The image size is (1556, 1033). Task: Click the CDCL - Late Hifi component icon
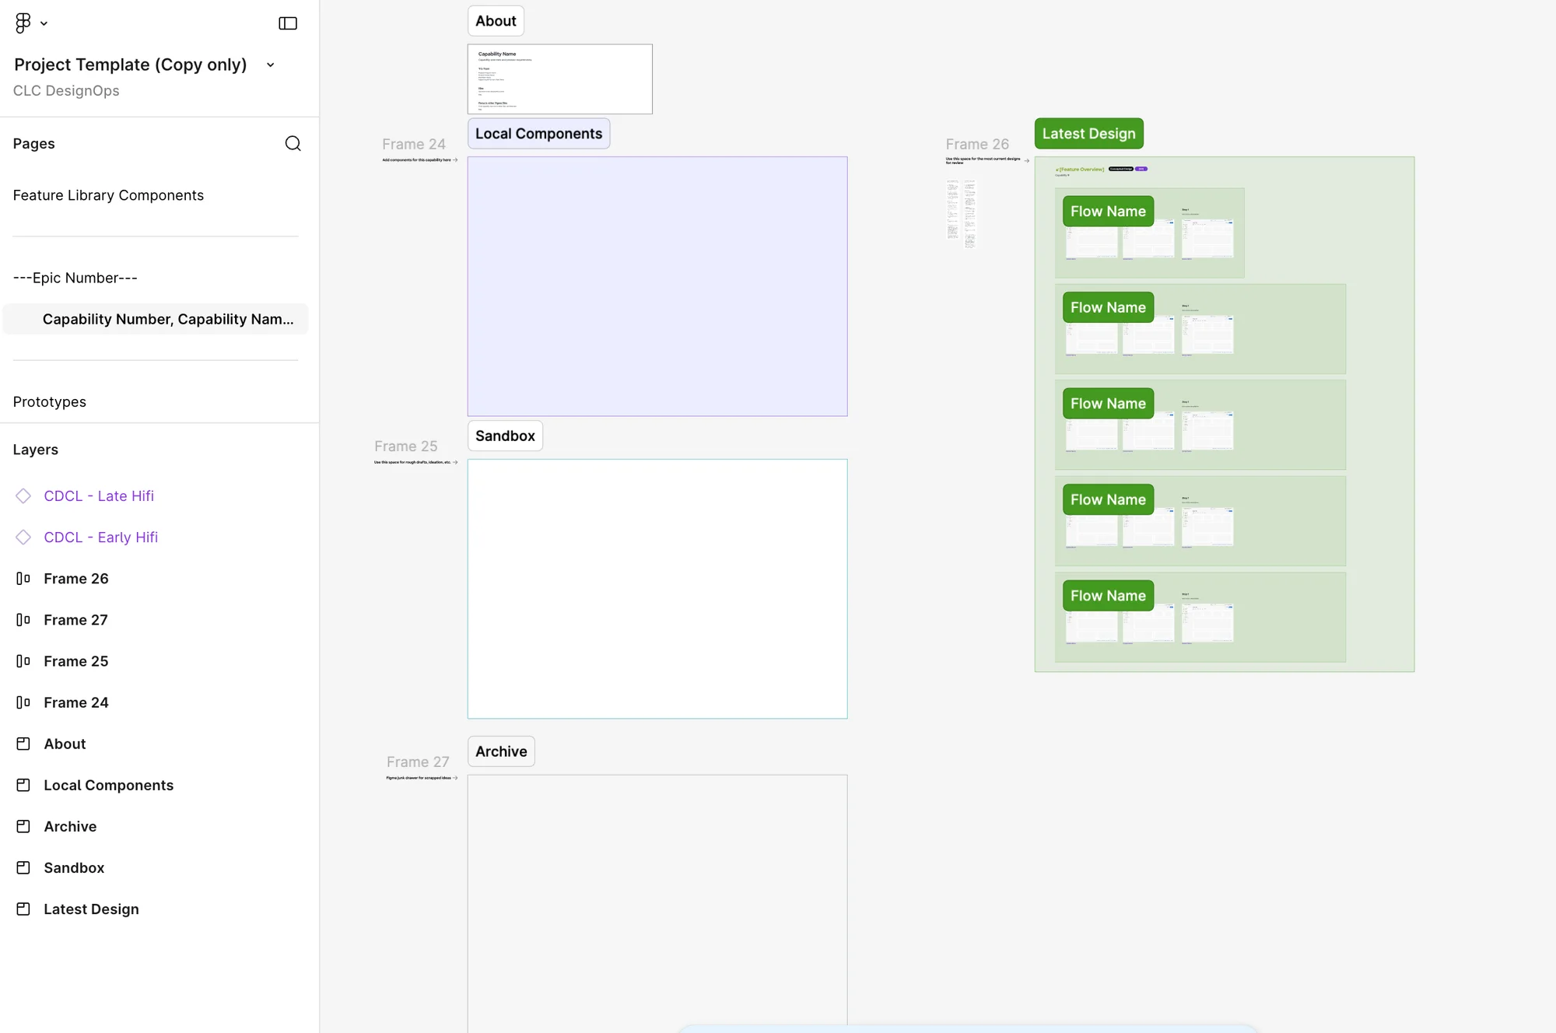coord(23,496)
